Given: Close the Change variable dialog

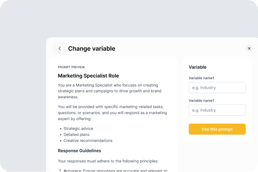Looking at the screenshot, I should pyautogui.click(x=249, y=48).
